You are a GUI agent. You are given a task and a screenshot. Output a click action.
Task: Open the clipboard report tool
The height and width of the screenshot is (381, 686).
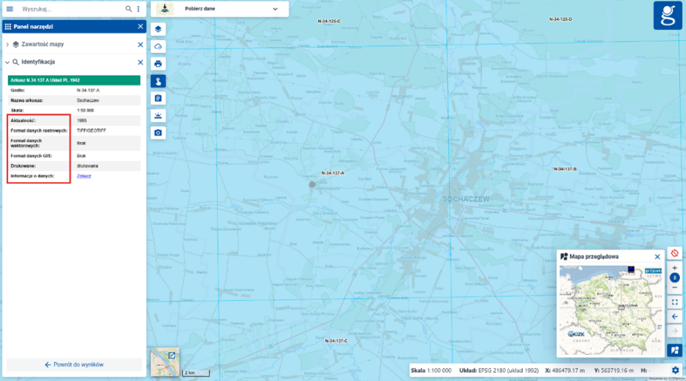(158, 98)
